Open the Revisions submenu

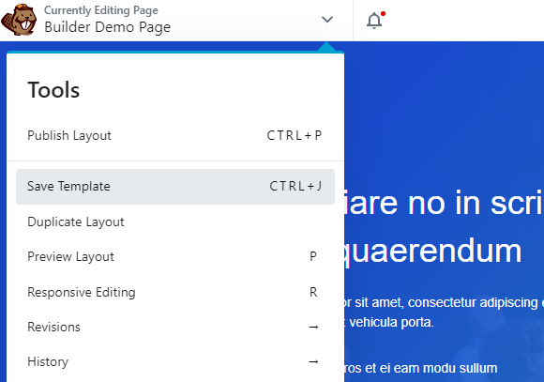click(x=175, y=327)
